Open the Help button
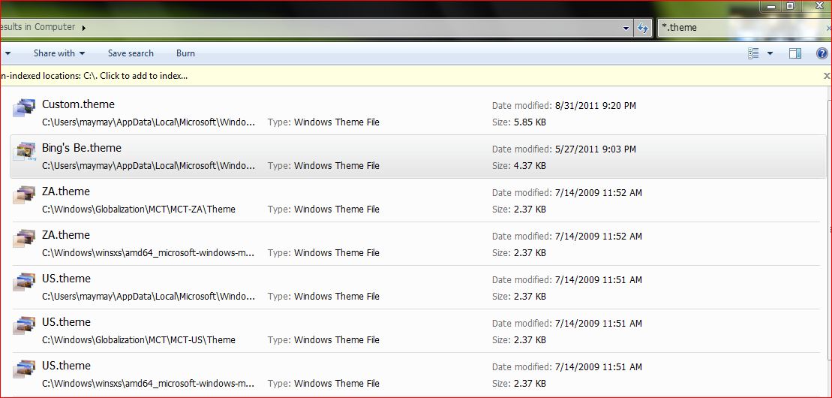832x398 pixels. click(x=822, y=53)
